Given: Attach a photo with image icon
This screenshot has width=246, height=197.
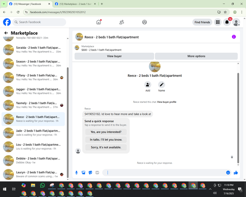Looking at the screenshot, I should 84,172.
